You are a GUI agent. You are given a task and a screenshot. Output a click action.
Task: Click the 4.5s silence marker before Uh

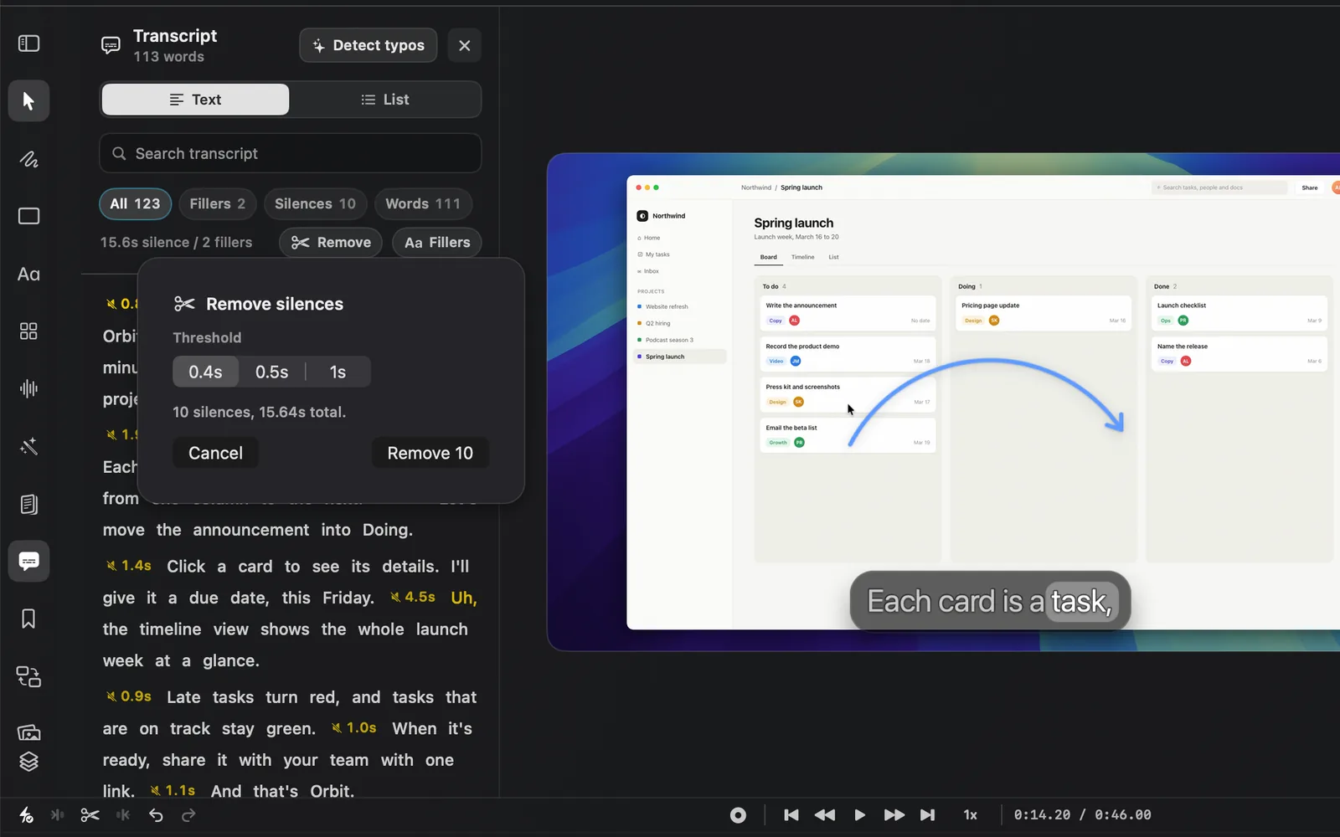[x=413, y=598]
